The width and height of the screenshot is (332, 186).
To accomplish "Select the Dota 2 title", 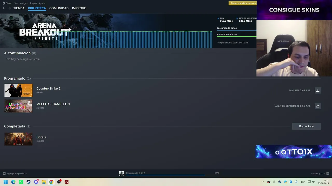I will pos(41,137).
